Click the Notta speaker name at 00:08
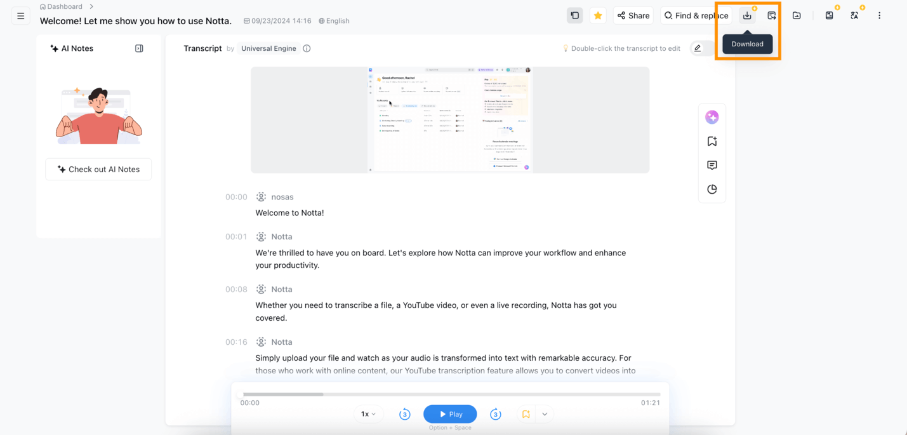The height and width of the screenshot is (435, 907). (x=282, y=290)
